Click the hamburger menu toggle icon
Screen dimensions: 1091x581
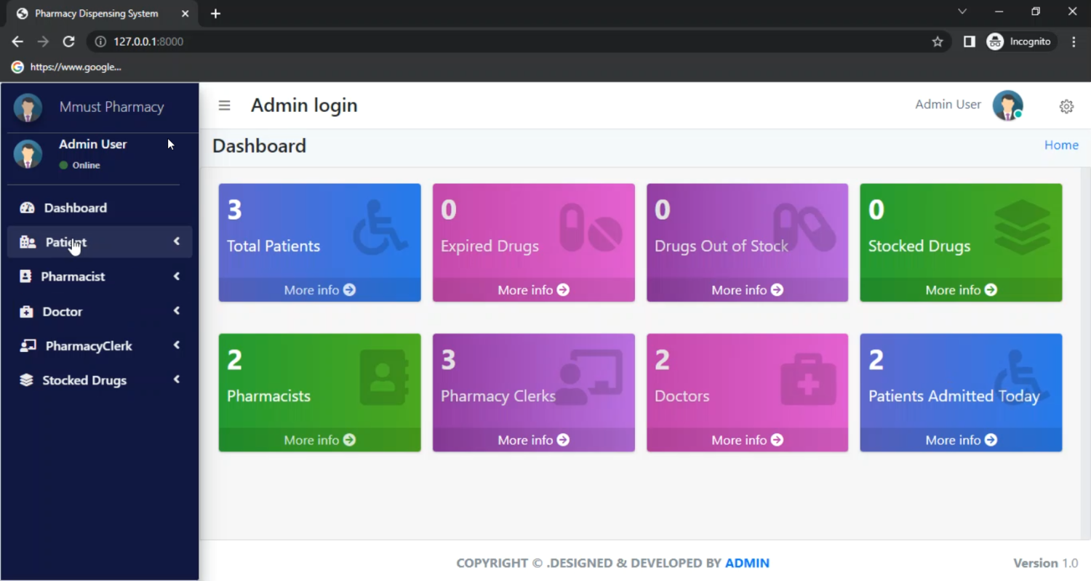(x=224, y=105)
